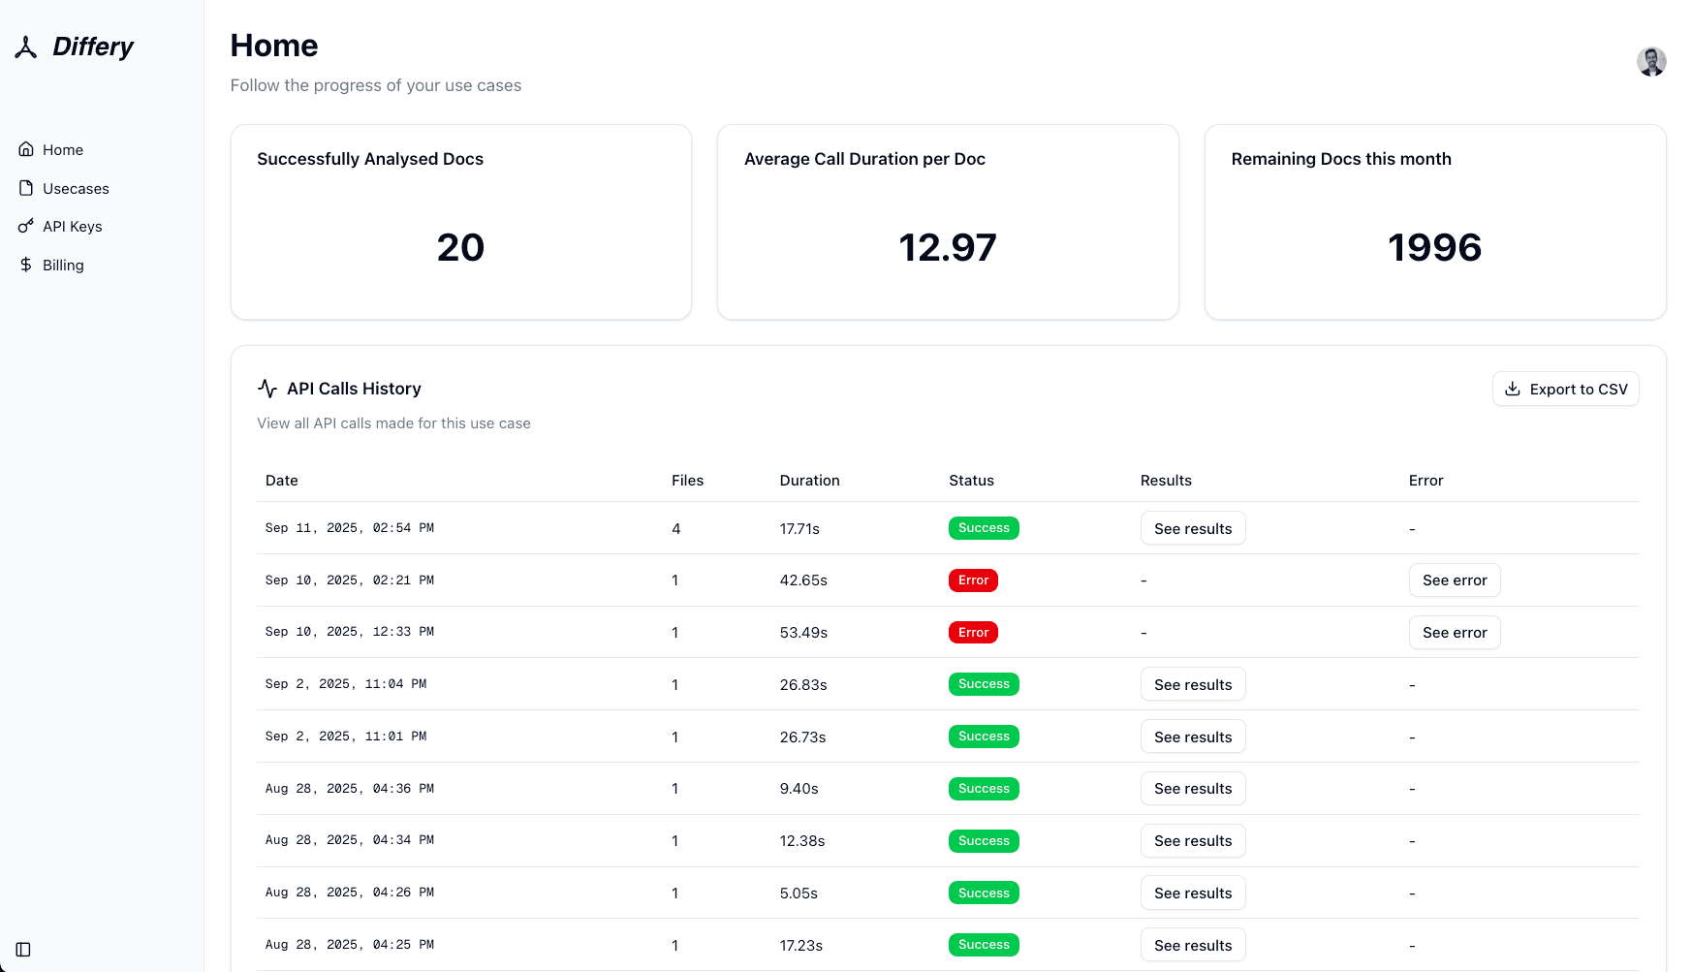
Task: Go to the Billing page
Action: (63, 265)
